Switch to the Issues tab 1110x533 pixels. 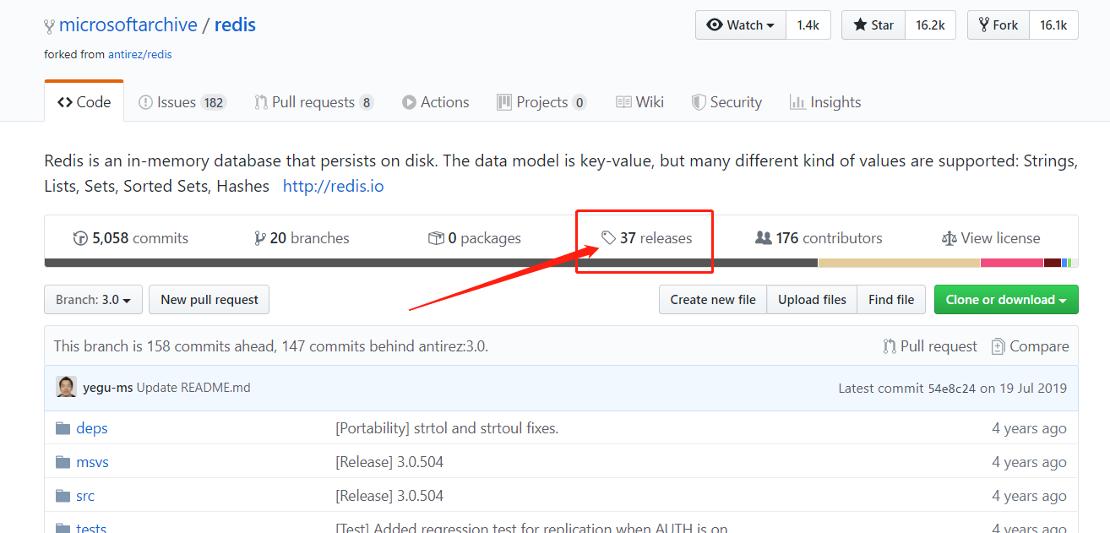tap(182, 102)
